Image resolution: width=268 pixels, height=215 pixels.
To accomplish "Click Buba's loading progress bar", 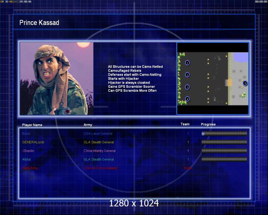I will coord(224,134).
